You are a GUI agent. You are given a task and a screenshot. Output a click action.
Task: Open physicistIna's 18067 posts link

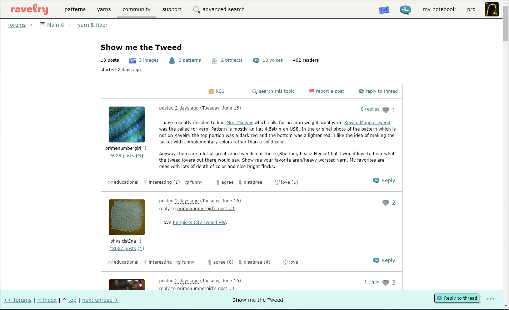pyautogui.click(x=123, y=249)
